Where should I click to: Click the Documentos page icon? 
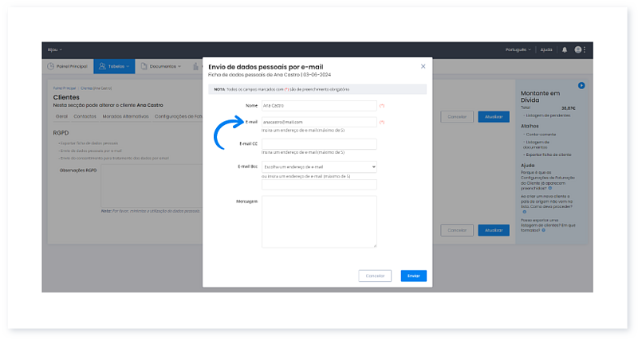coord(144,66)
